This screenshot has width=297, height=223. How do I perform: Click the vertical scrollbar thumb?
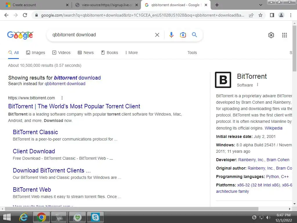click(x=294, y=48)
